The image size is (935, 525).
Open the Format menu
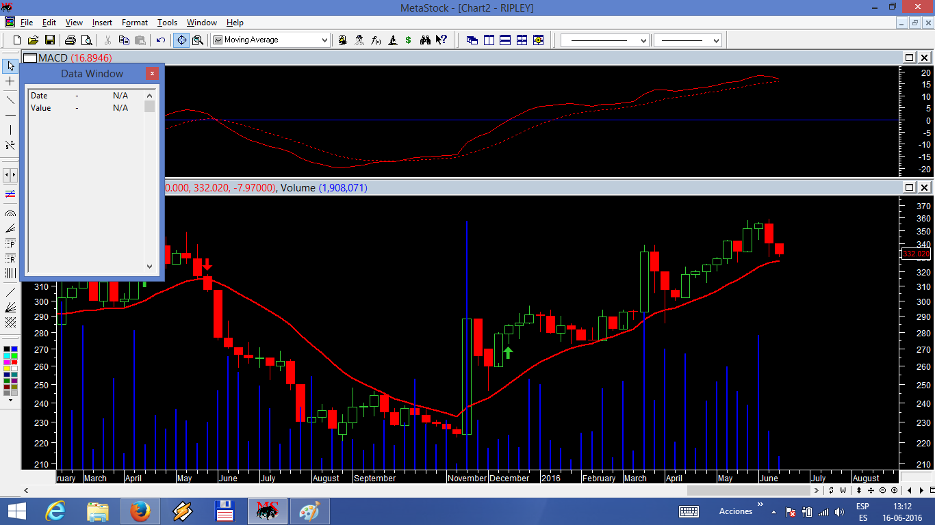point(135,23)
